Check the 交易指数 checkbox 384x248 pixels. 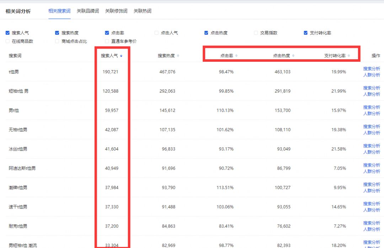click(256, 33)
